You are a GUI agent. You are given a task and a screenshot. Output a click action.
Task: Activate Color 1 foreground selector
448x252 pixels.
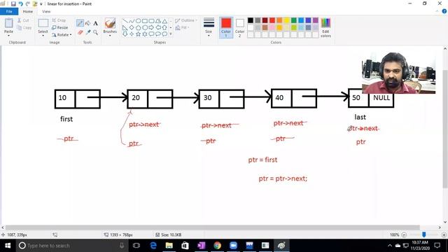[x=226, y=27]
